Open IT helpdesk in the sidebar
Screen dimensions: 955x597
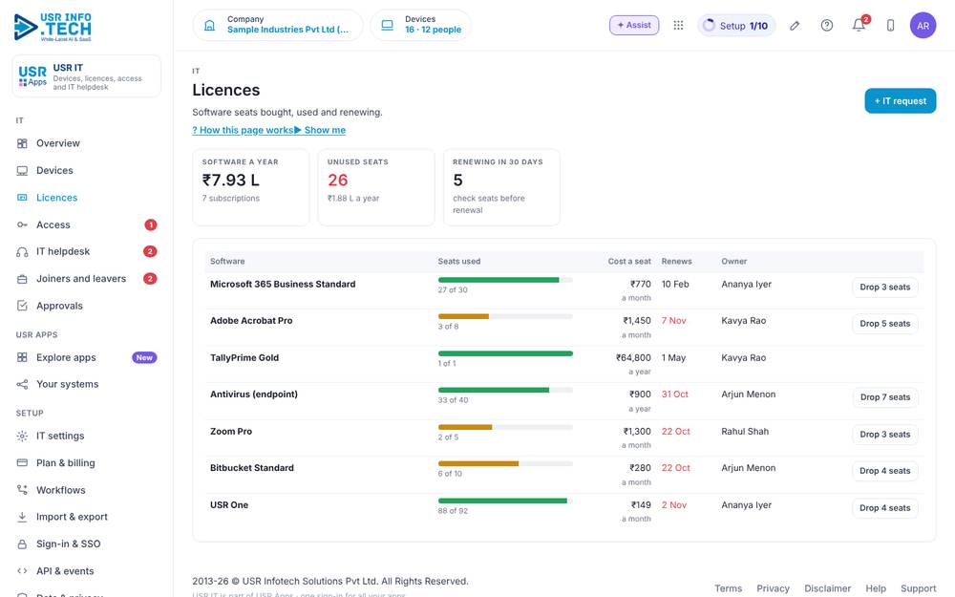click(x=87, y=251)
